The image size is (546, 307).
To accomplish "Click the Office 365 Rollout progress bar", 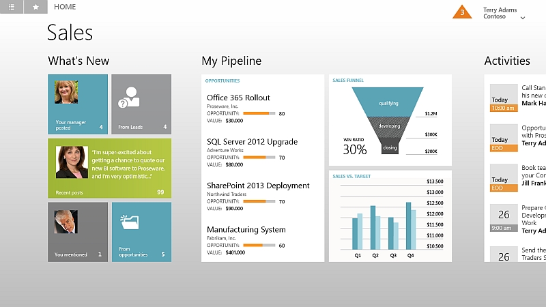I will pyautogui.click(x=259, y=113).
